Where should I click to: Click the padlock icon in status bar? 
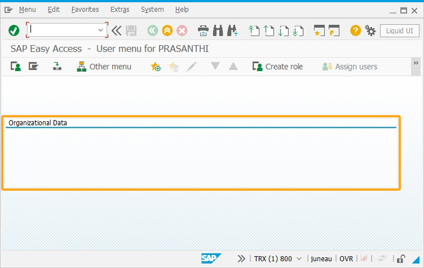point(401,259)
